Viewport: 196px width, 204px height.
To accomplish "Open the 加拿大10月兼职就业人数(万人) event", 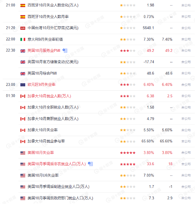I will [x=53, y=118].
